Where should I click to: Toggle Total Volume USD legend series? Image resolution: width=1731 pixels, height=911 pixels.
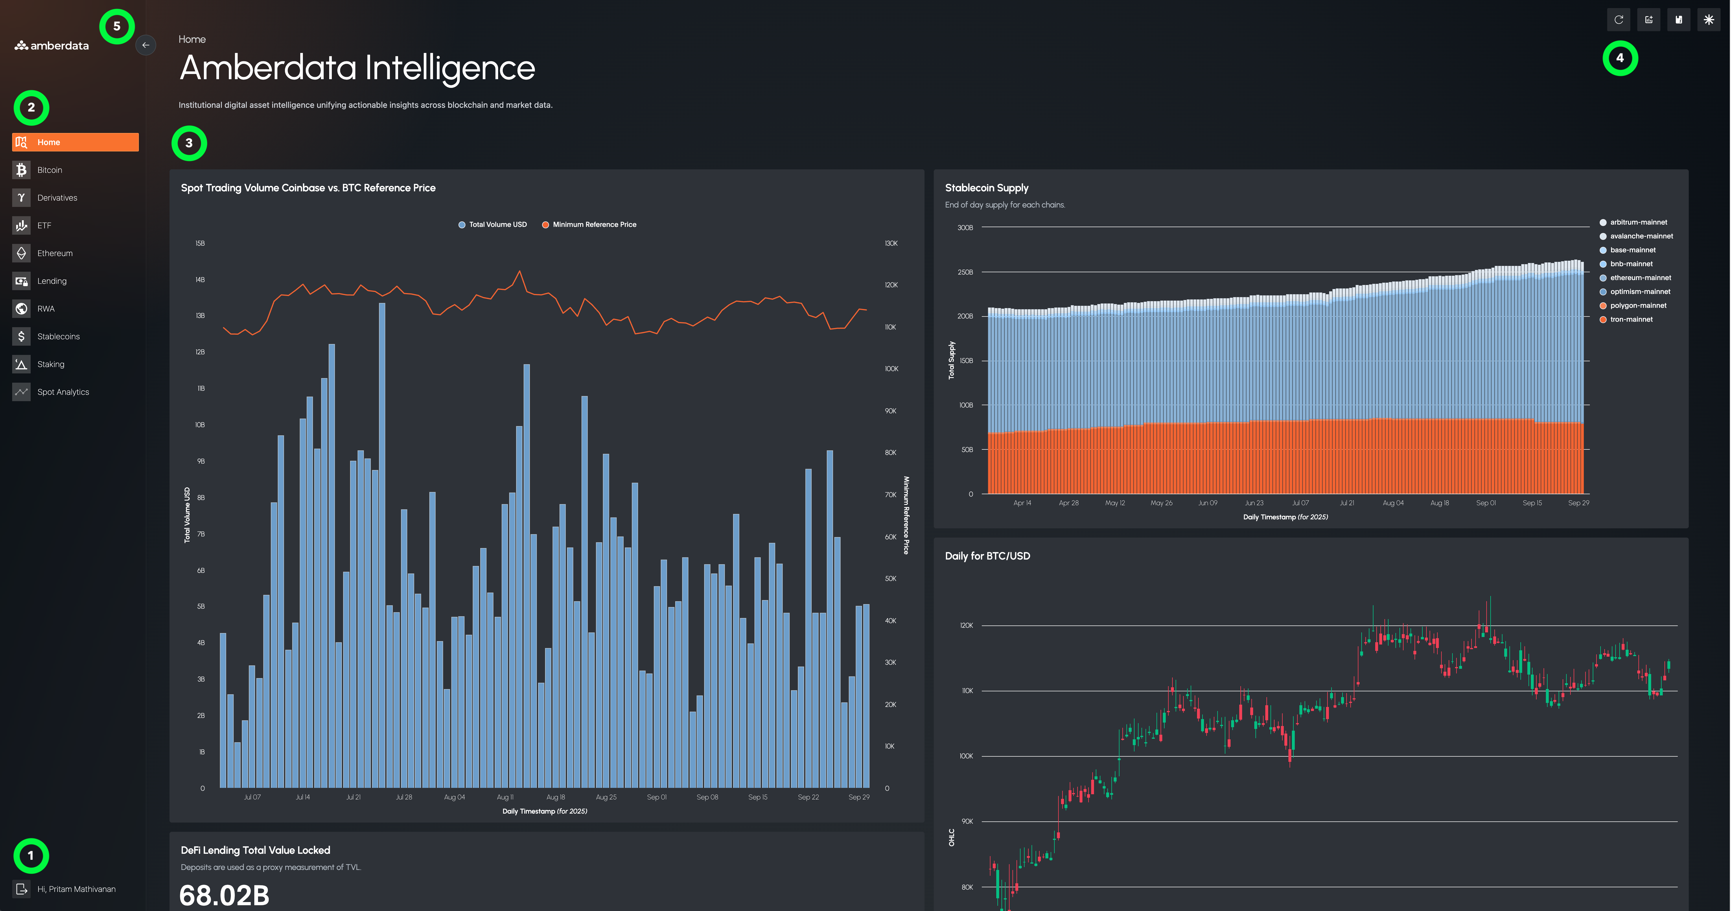pos(497,225)
